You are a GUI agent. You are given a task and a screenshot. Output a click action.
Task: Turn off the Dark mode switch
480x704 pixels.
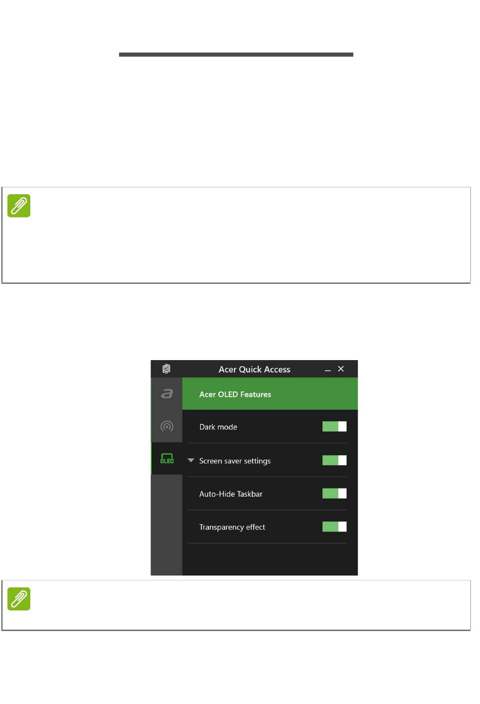[334, 426]
